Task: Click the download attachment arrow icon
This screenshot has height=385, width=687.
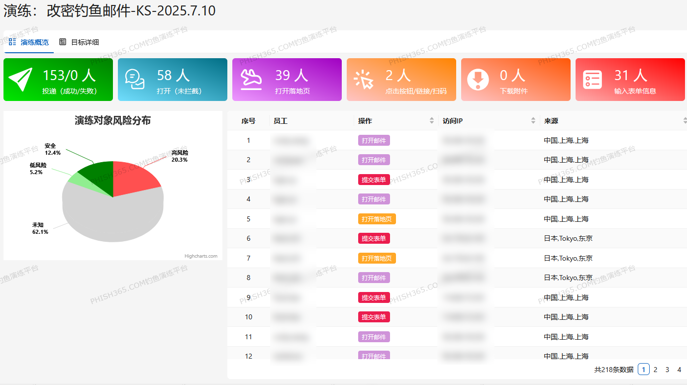Action: pyautogui.click(x=478, y=80)
